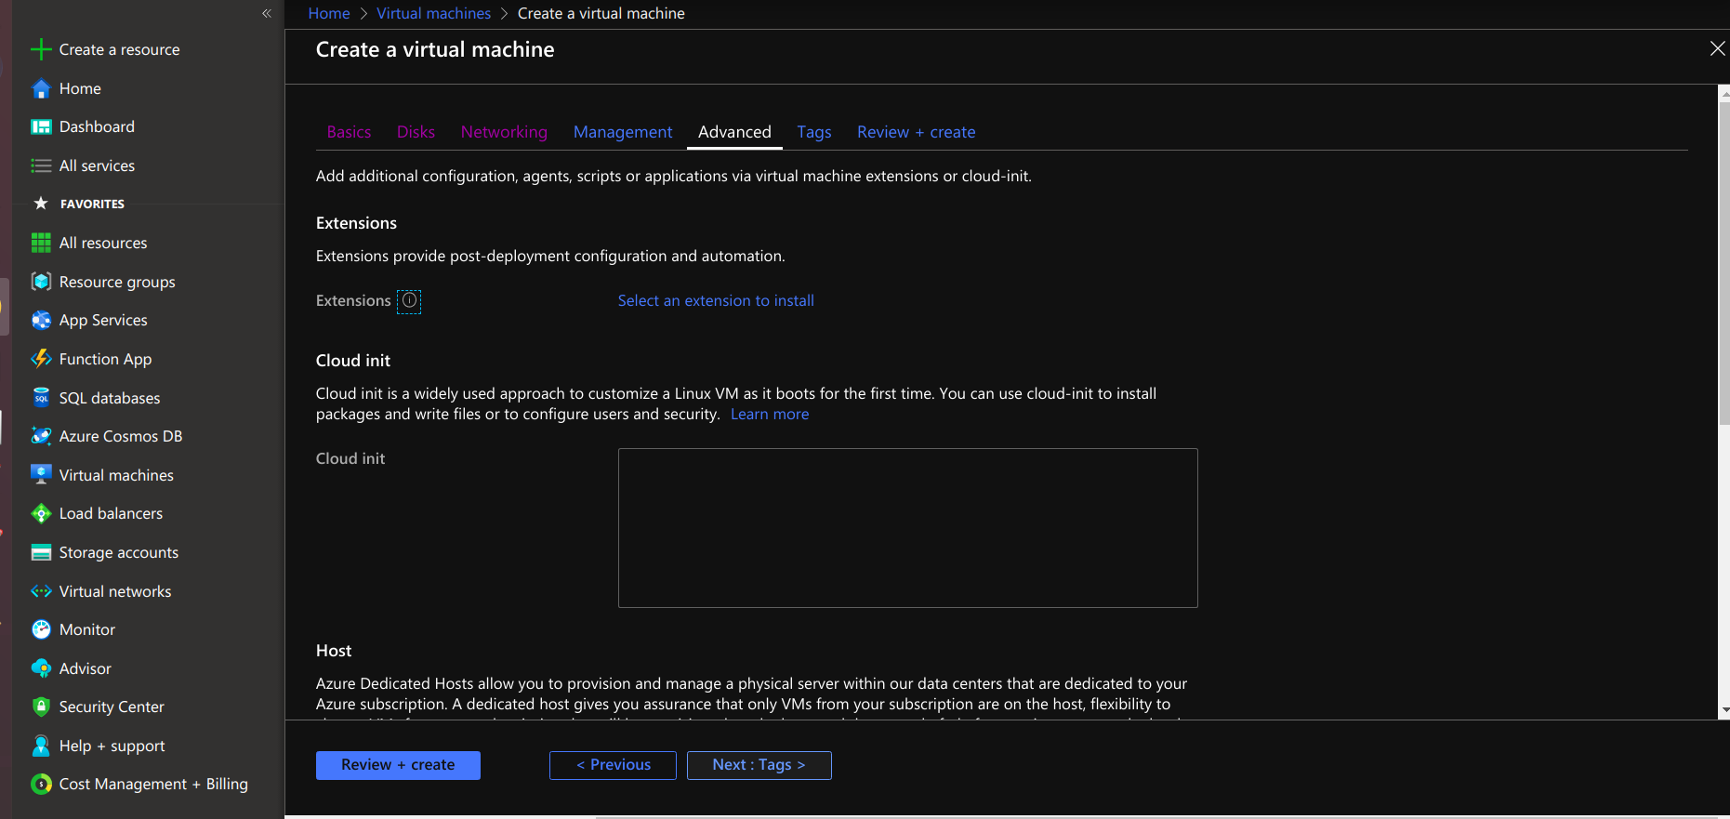Click inside the Cloud init text box
Viewport: 1730px width, 819px height.
tap(907, 528)
